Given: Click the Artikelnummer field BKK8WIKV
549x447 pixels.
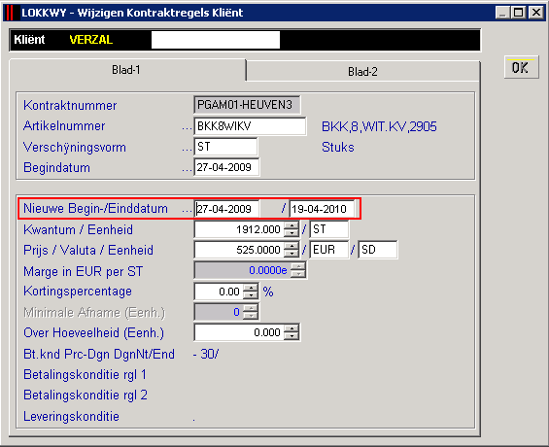Looking at the screenshot, I should (x=250, y=126).
